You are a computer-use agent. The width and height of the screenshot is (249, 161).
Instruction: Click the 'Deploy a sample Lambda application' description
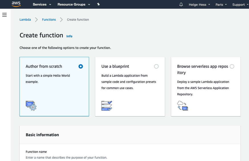[x=203, y=88]
